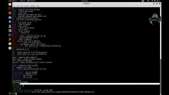
Task: Open the View menu
Action: [x=22, y=6]
